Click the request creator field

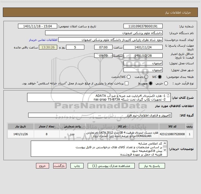pos(110,40)
